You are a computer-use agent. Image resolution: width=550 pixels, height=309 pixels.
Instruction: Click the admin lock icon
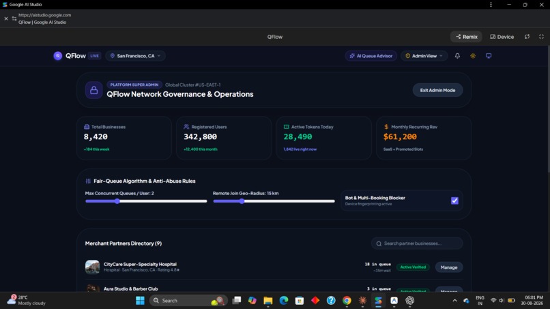coord(93,90)
